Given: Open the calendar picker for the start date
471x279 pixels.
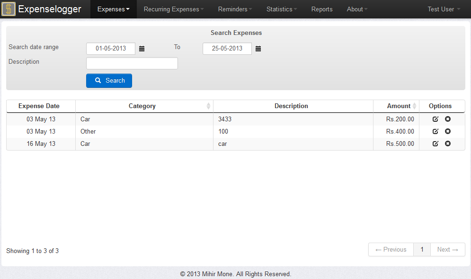Looking at the screenshot, I should click(x=142, y=48).
